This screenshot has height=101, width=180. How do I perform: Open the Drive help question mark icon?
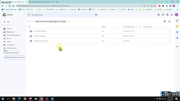pos(163,15)
